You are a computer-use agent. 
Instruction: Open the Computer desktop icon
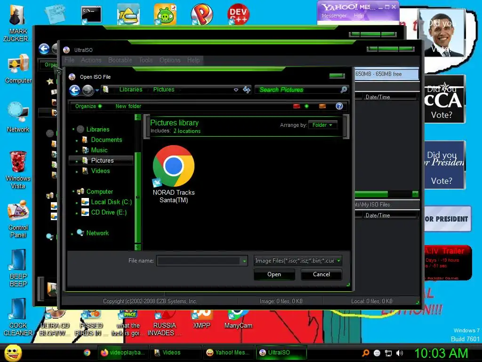[x=18, y=69]
